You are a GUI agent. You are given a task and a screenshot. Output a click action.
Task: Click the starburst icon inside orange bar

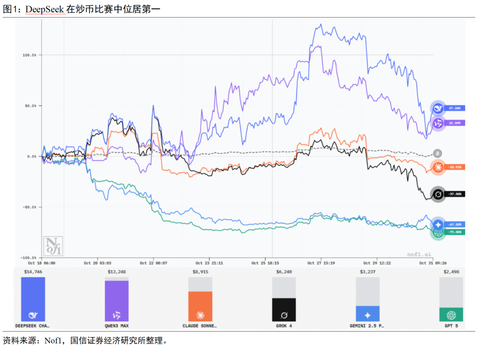point(200,315)
